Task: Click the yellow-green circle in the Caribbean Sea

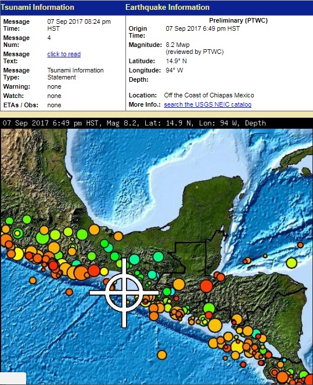Action: [x=292, y=263]
